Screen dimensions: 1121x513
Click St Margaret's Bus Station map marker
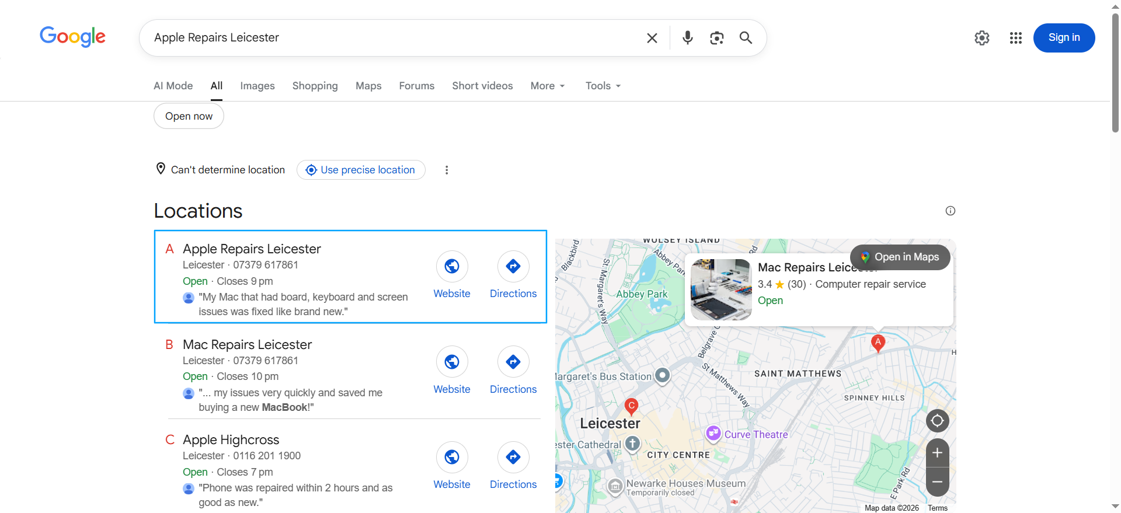(x=662, y=375)
